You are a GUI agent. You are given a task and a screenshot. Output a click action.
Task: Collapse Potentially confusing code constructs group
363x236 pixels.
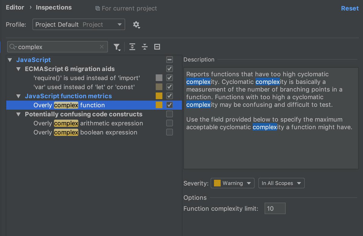[x=19, y=114]
